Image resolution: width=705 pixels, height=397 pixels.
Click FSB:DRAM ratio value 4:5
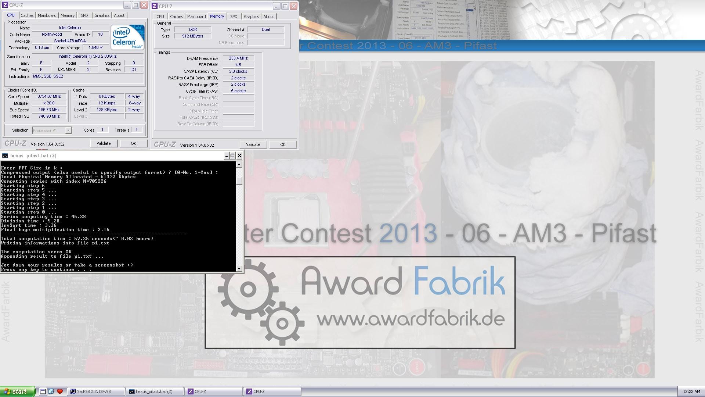coord(238,65)
